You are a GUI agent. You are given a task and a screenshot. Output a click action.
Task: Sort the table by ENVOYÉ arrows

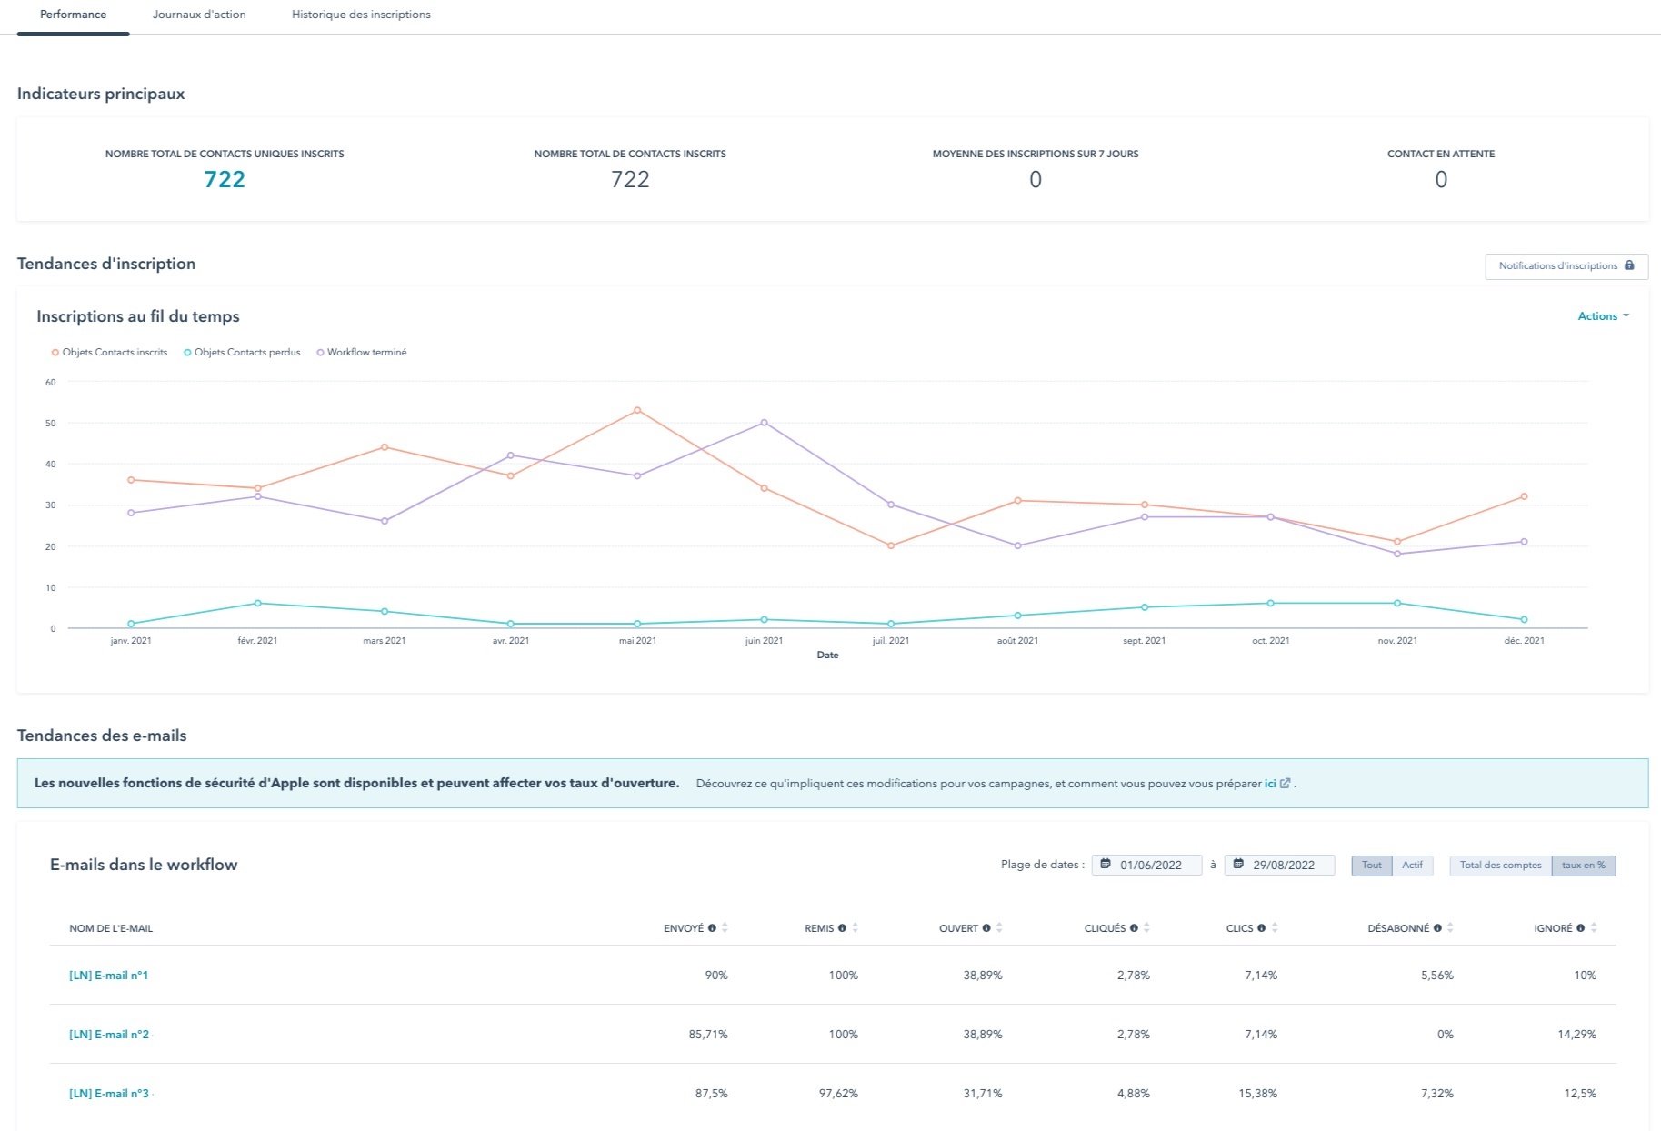coord(725,928)
